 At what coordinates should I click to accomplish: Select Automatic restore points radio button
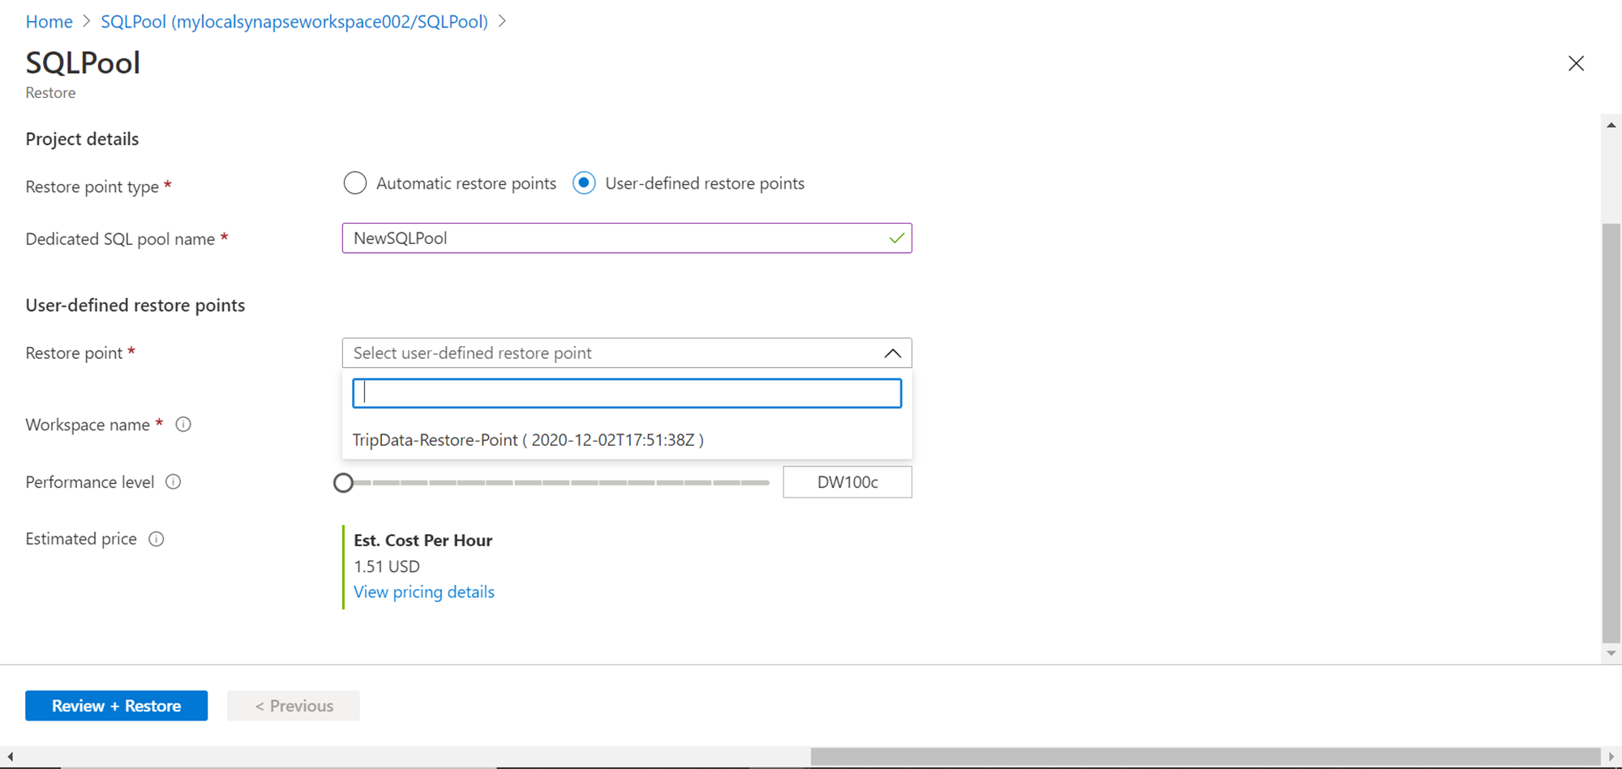click(355, 183)
